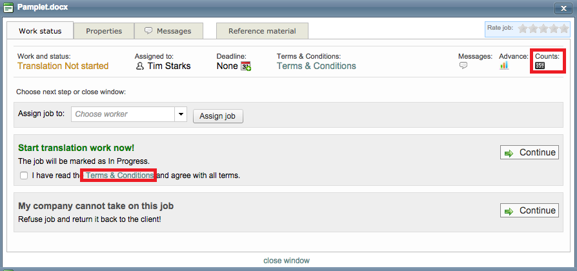
Task: Click the Pamplet.docx document icon
Action: (x=8, y=8)
